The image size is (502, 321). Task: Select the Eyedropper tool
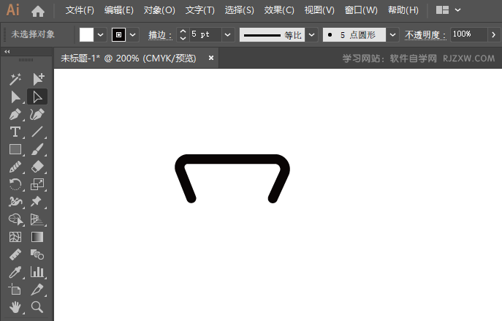point(15,272)
